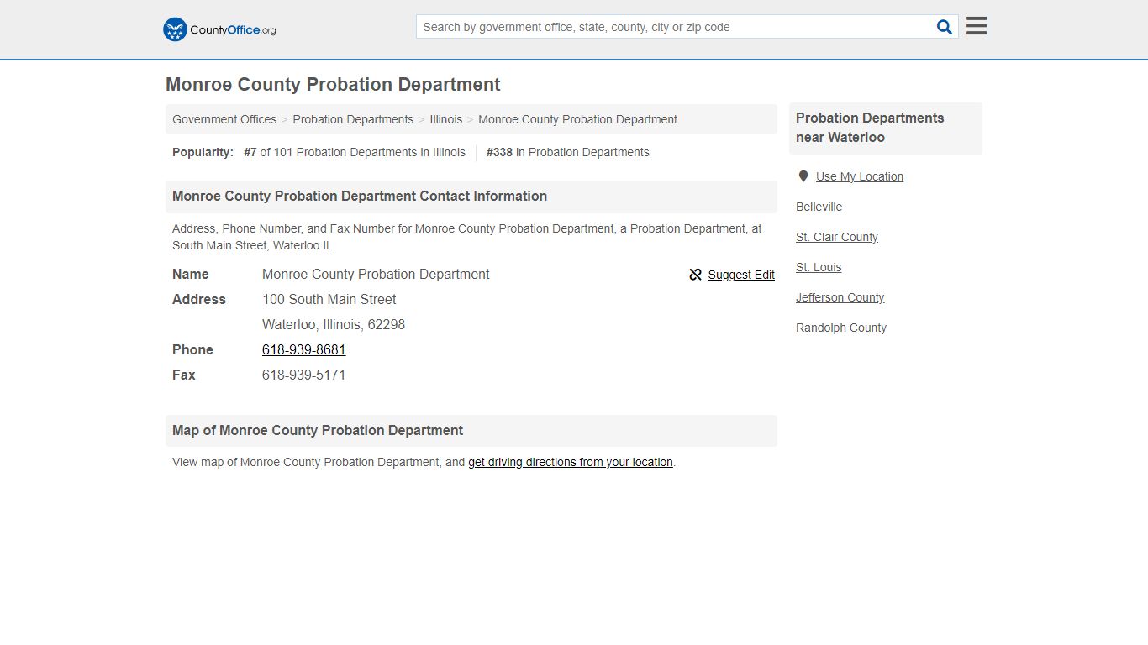Image resolution: width=1148 pixels, height=645 pixels.
Task: Open Government Offices breadcrumb
Action: (224, 119)
